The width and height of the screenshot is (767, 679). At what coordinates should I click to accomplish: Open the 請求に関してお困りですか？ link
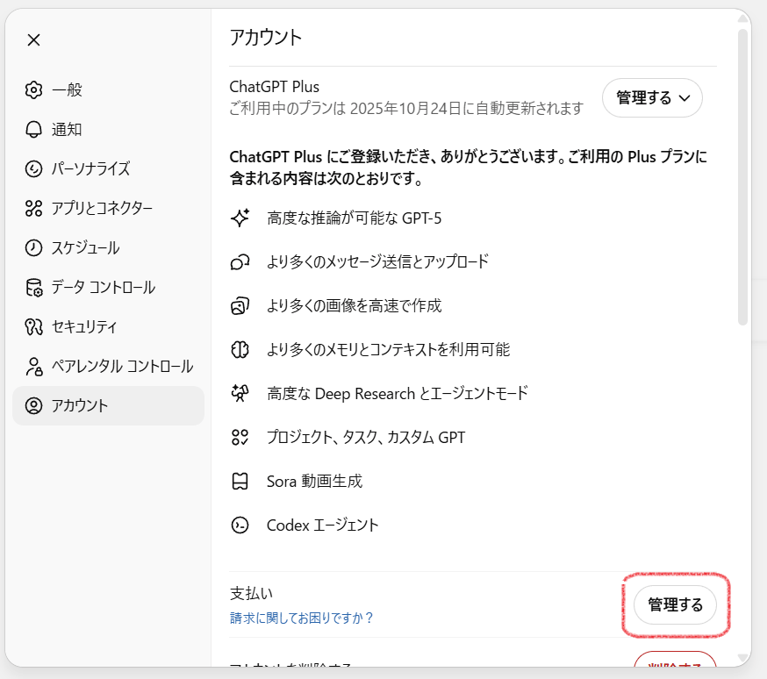301,618
